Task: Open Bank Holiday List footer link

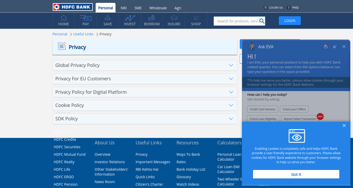Action: [191, 169]
